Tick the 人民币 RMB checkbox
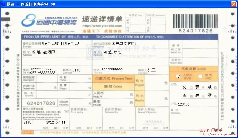The width and height of the screenshot is (238, 138). tap(178, 76)
